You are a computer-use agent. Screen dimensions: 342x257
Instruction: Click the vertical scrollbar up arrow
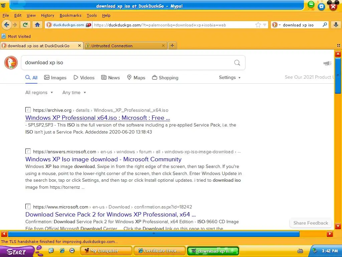click(x=338, y=54)
